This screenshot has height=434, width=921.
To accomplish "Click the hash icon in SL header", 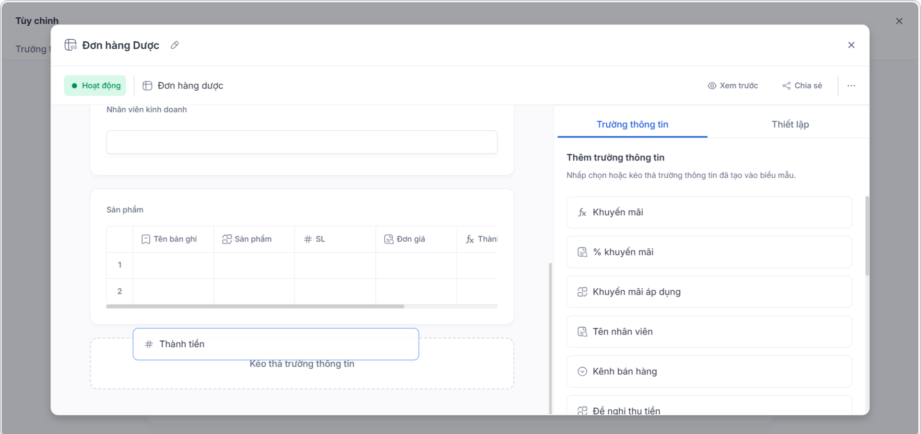I will point(308,239).
